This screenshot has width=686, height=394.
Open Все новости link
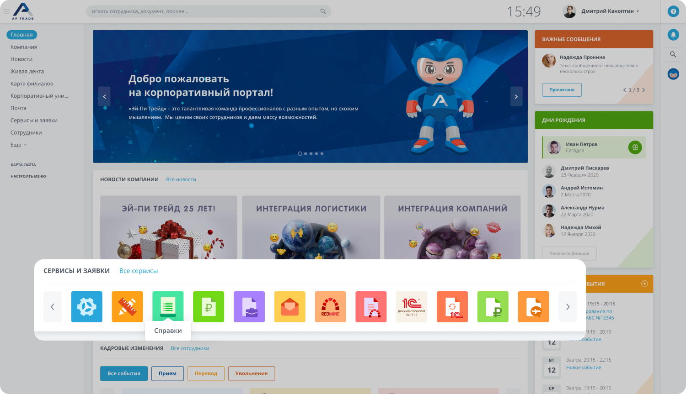click(x=181, y=179)
